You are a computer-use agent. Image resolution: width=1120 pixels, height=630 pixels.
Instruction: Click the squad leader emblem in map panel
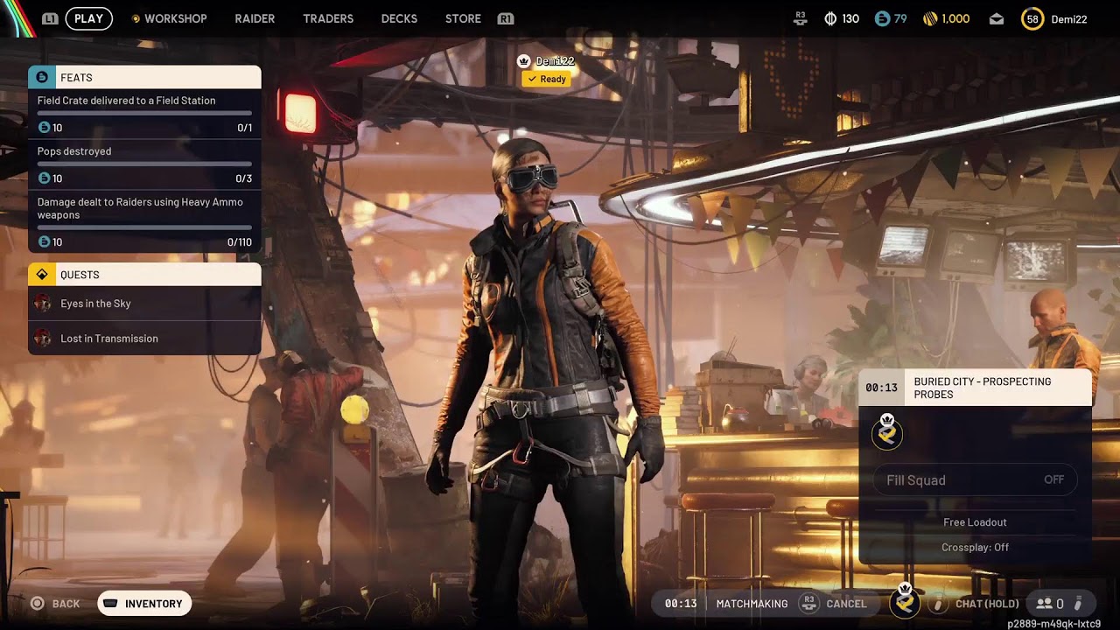click(887, 432)
